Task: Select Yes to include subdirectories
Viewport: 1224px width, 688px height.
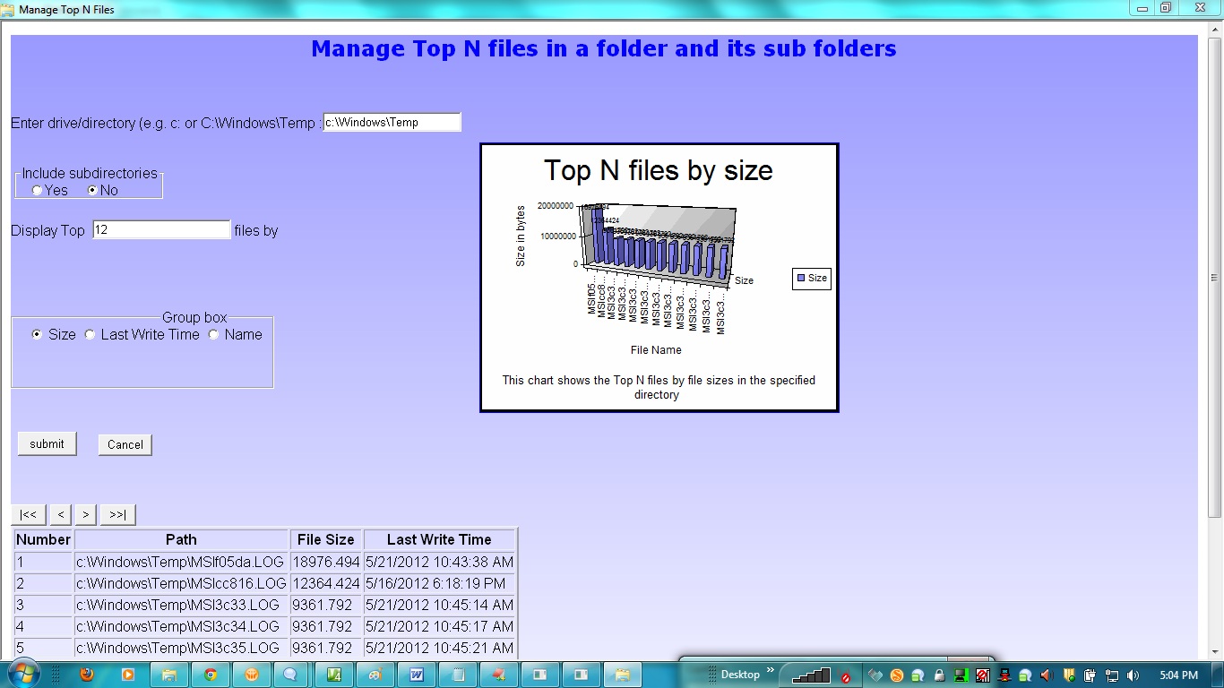Action: [37, 191]
